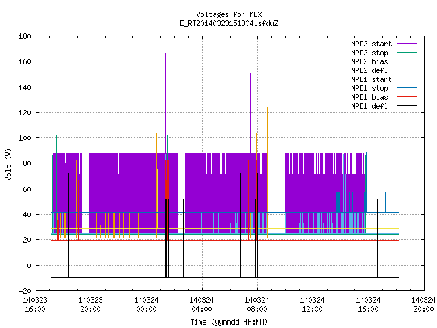This screenshot has width=437, height=328.
Task: Click the orange NPD2 defl legend line
Action: pyautogui.click(x=406, y=70)
